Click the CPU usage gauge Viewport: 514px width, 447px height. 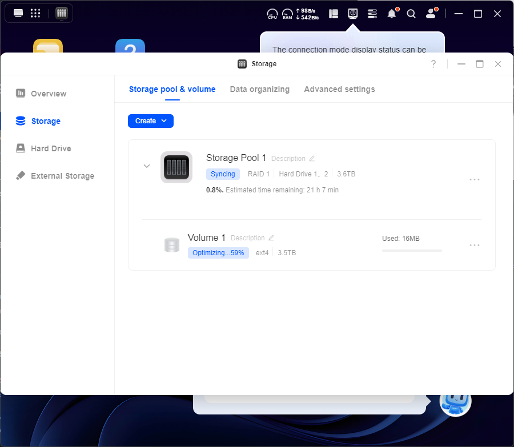pos(272,14)
